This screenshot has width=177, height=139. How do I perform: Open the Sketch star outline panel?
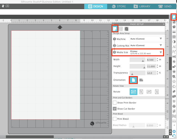click(174, 86)
